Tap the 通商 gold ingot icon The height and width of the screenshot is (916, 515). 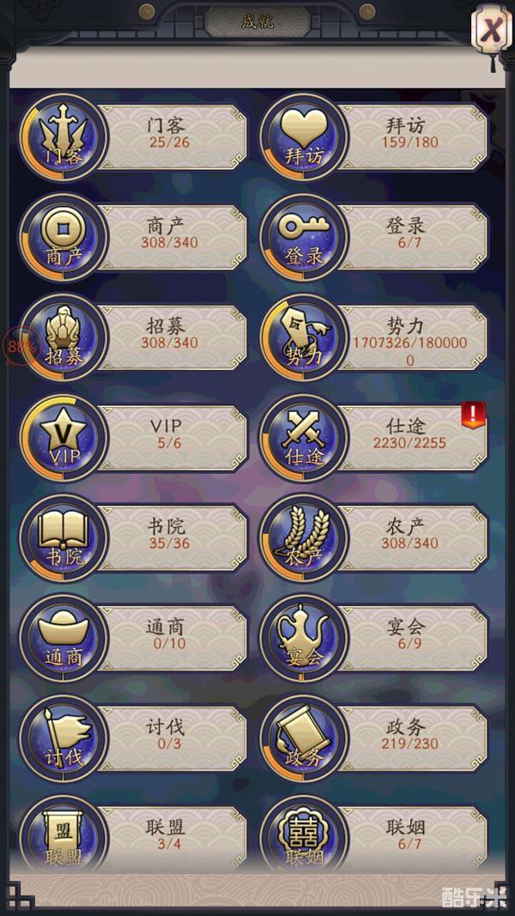click(64, 639)
